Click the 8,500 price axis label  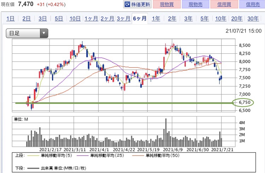[x=244, y=45]
